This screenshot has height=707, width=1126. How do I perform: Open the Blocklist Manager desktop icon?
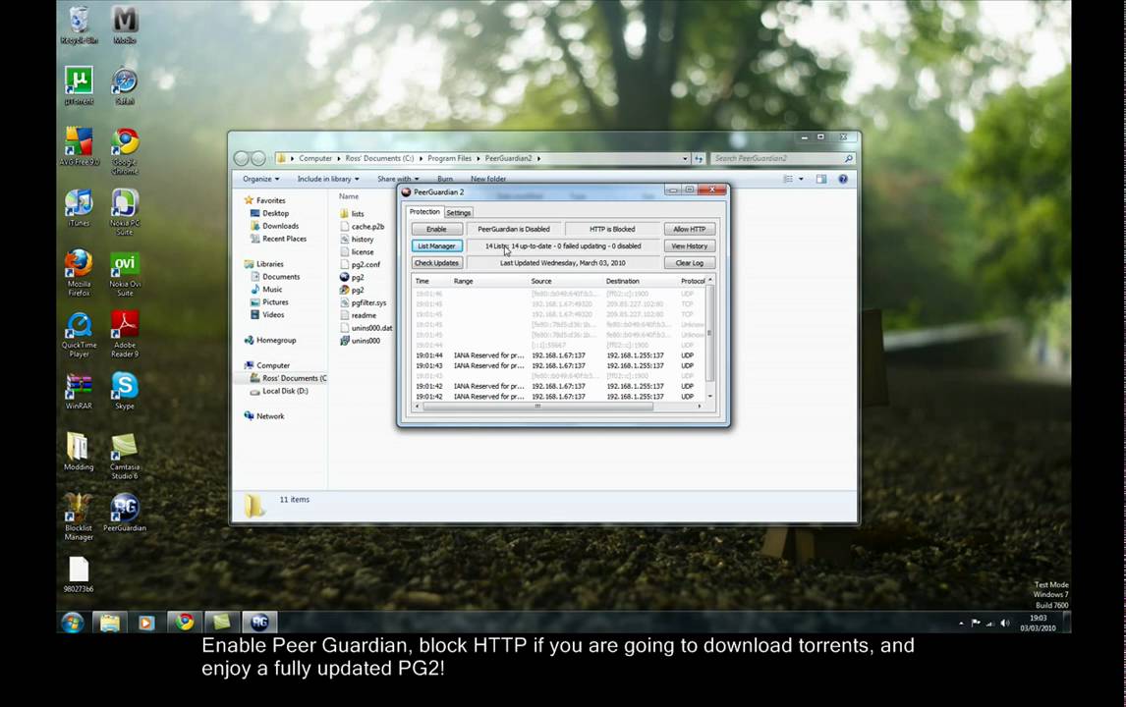[79, 517]
